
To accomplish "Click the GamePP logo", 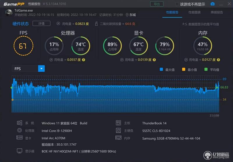I will pos(14,4).
